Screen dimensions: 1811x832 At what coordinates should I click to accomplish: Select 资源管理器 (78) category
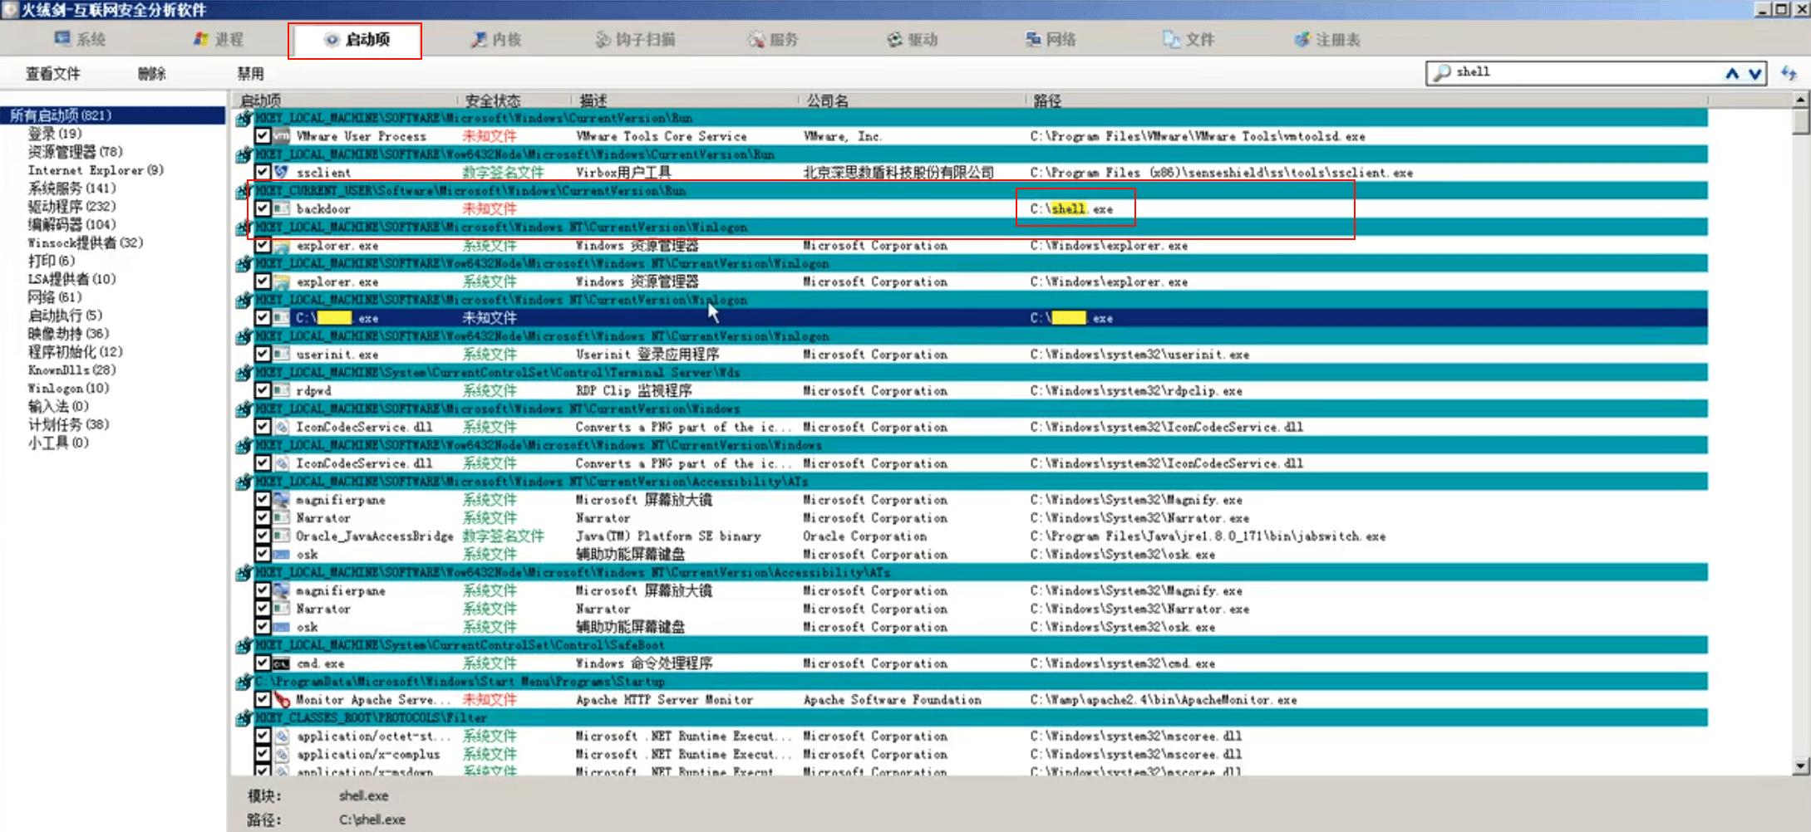75,152
